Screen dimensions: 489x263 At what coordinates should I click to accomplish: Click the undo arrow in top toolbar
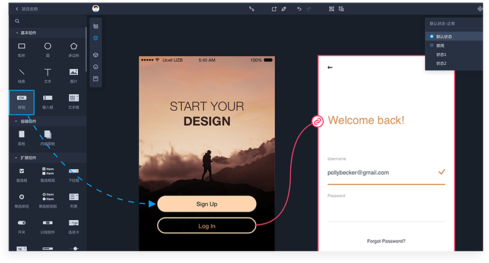point(299,9)
